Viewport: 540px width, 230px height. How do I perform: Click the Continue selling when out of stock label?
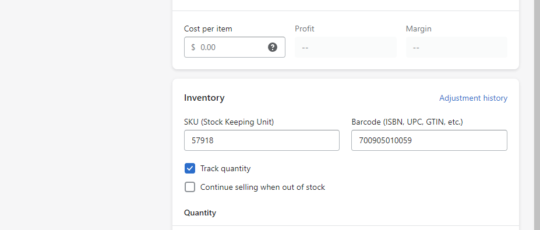click(263, 187)
